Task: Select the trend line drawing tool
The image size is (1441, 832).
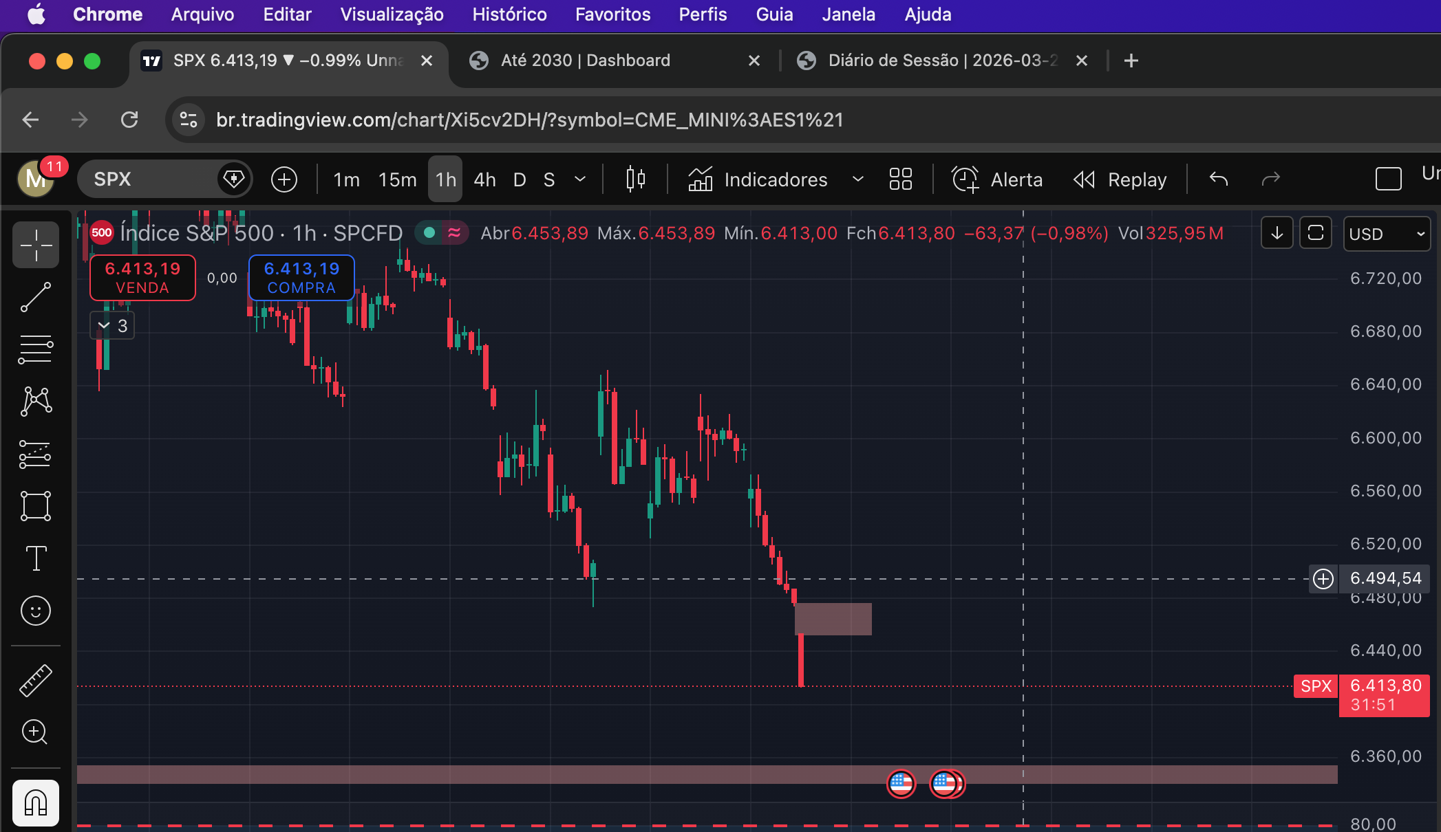Action: 36,297
